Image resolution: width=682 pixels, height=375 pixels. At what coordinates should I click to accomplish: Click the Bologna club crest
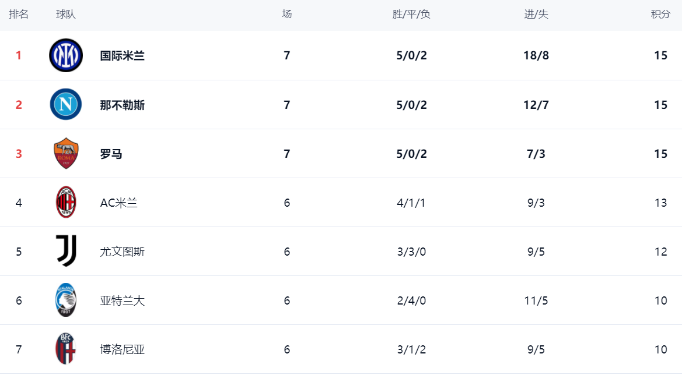pos(66,349)
